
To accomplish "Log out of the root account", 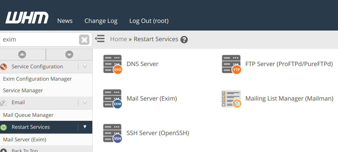I will [149, 21].
